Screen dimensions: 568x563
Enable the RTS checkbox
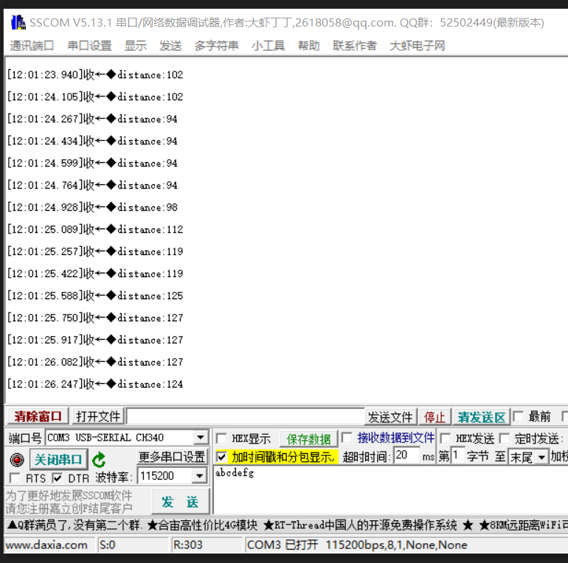[x=15, y=478]
